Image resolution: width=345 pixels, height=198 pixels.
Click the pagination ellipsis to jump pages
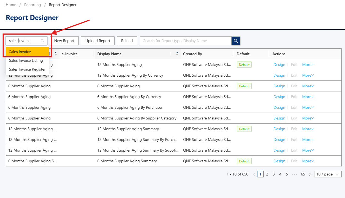pos(294,174)
